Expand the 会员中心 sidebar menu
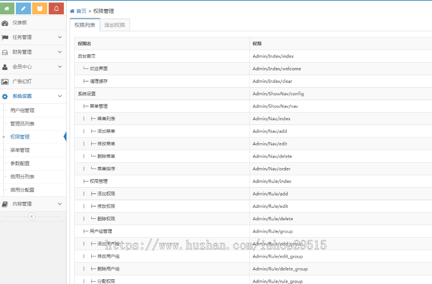This screenshot has height=284, width=432. coord(33,67)
